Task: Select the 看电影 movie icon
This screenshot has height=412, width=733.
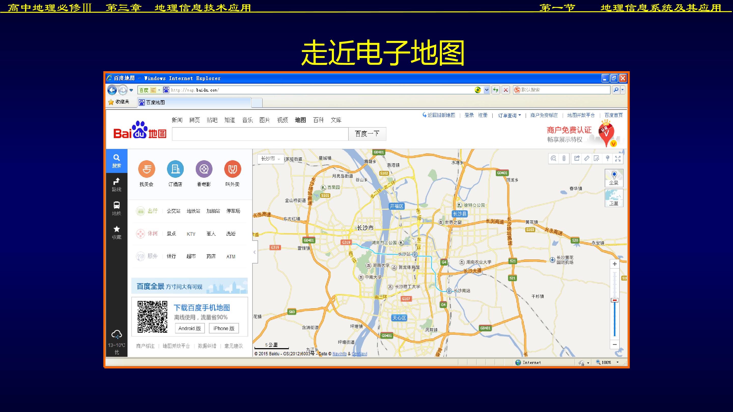Action: click(x=204, y=169)
